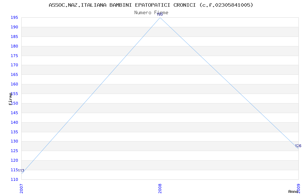Image resolution: width=302 pixels, height=195 pixels.
Task: Click y-axis value 165
Action: click(14, 74)
